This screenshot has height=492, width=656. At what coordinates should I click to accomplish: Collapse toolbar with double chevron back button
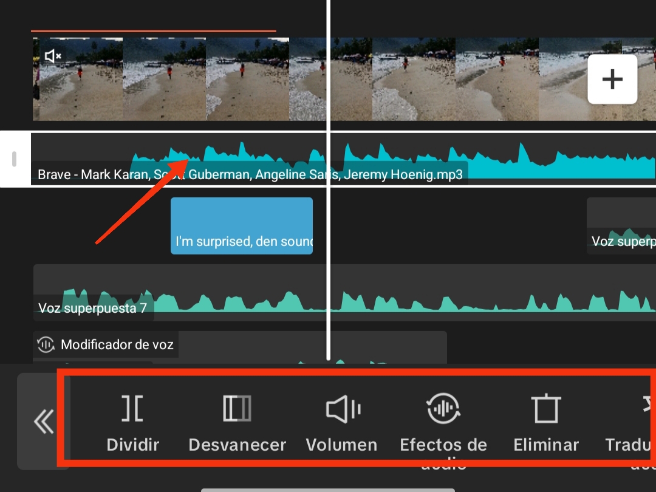point(44,422)
